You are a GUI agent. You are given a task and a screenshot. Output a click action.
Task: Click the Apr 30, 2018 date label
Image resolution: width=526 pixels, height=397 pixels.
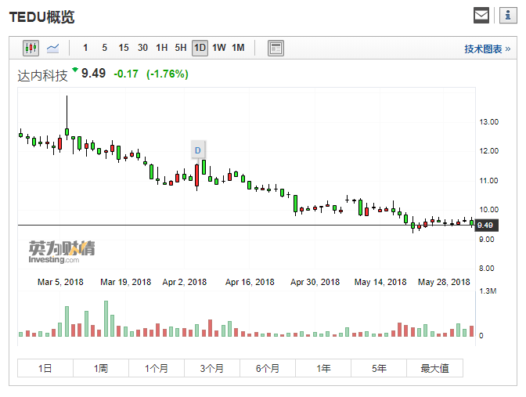click(315, 282)
